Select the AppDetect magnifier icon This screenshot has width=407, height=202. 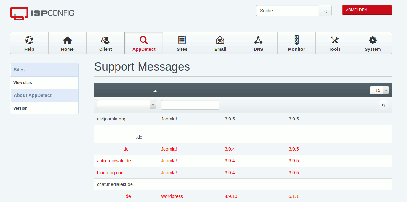[x=144, y=40]
